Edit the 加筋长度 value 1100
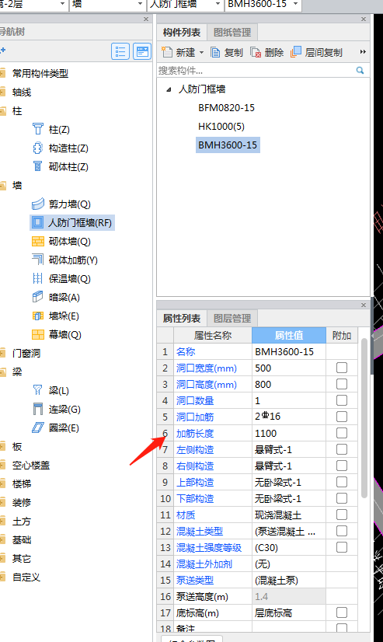383x642 pixels. coord(289,433)
